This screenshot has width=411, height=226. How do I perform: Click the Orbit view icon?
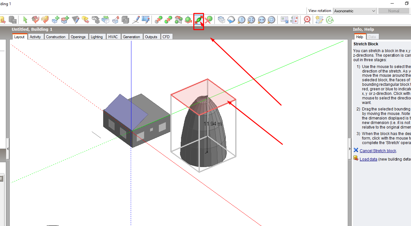tap(231, 20)
